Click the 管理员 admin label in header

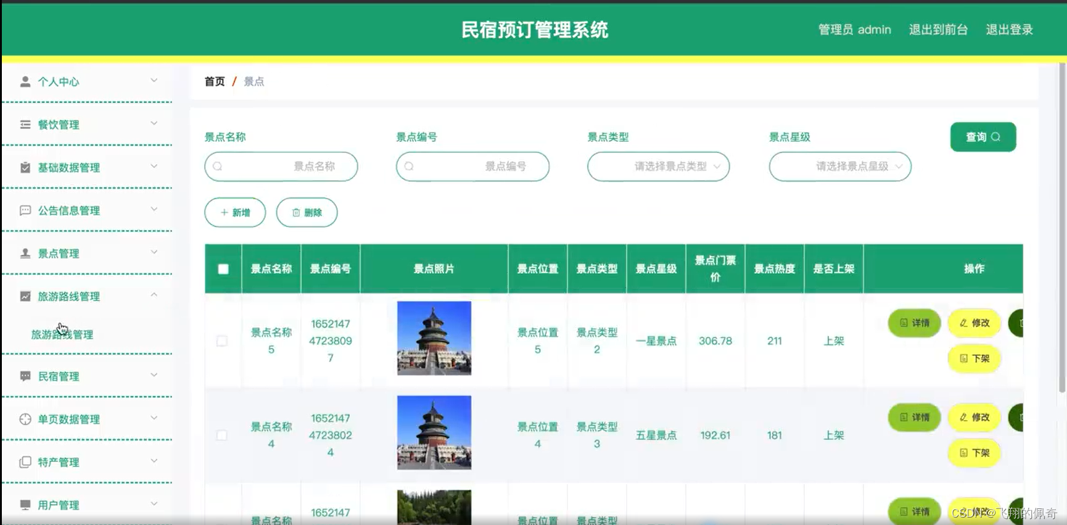854,30
